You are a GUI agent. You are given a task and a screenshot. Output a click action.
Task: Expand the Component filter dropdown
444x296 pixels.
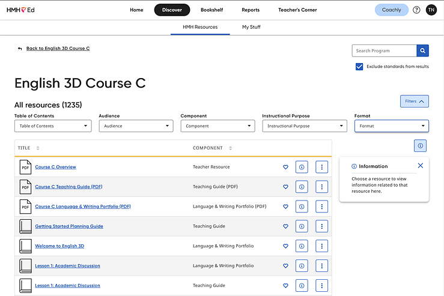click(217, 126)
